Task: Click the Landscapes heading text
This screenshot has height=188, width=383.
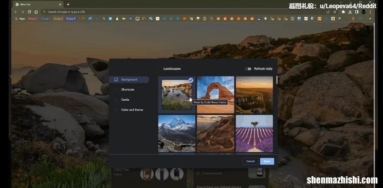Action: (x=172, y=69)
